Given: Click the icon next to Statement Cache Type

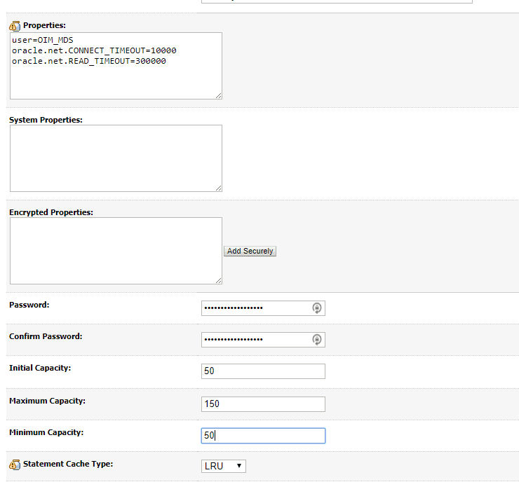Looking at the screenshot, I should pos(15,464).
